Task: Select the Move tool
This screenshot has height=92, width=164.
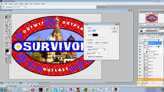Action: (9, 20)
